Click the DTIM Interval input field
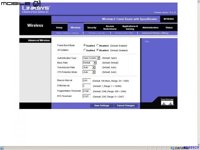Screen dimensions: 200x150 pos(87,86)
